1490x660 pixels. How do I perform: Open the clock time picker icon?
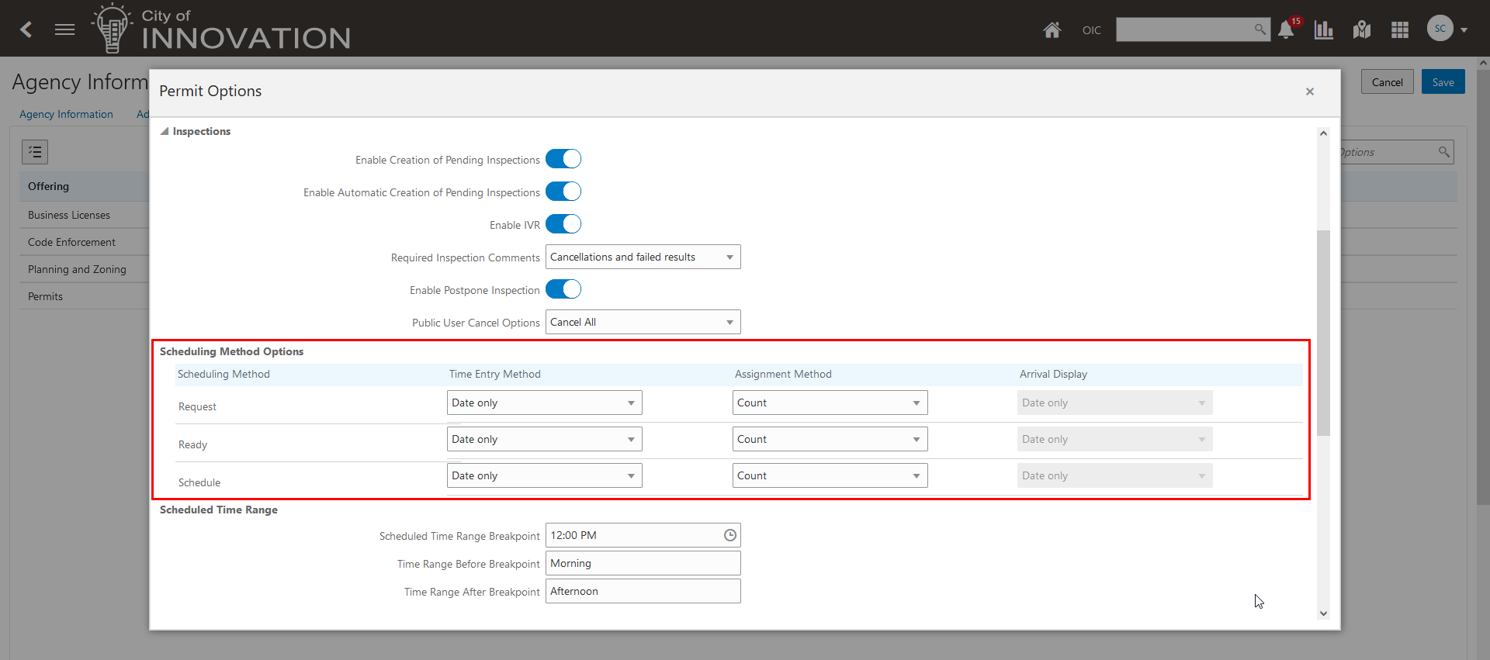pos(729,535)
